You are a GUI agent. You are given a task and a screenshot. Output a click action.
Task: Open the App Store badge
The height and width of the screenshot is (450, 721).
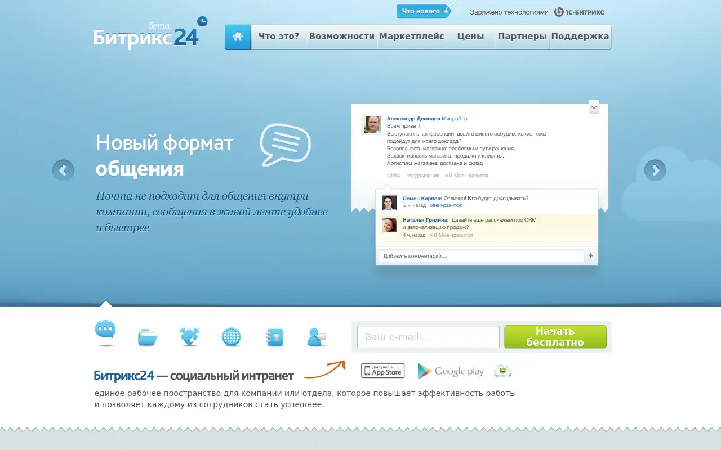click(x=383, y=371)
